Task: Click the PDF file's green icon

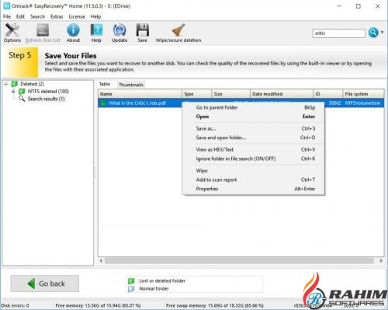Action: coord(103,103)
